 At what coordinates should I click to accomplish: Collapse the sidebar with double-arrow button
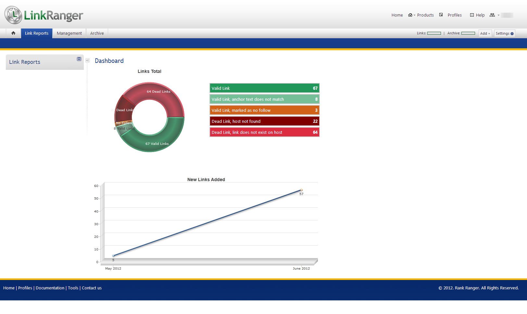[87, 61]
